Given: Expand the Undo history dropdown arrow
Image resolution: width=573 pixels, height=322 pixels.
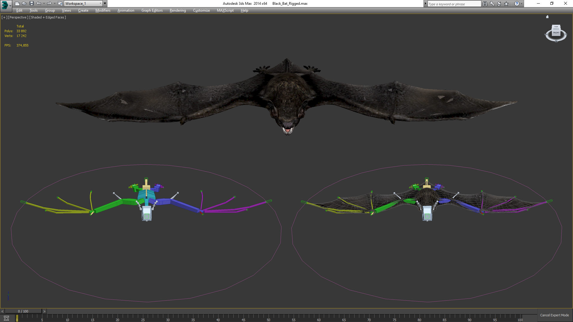Looking at the screenshot, I should 44,4.
